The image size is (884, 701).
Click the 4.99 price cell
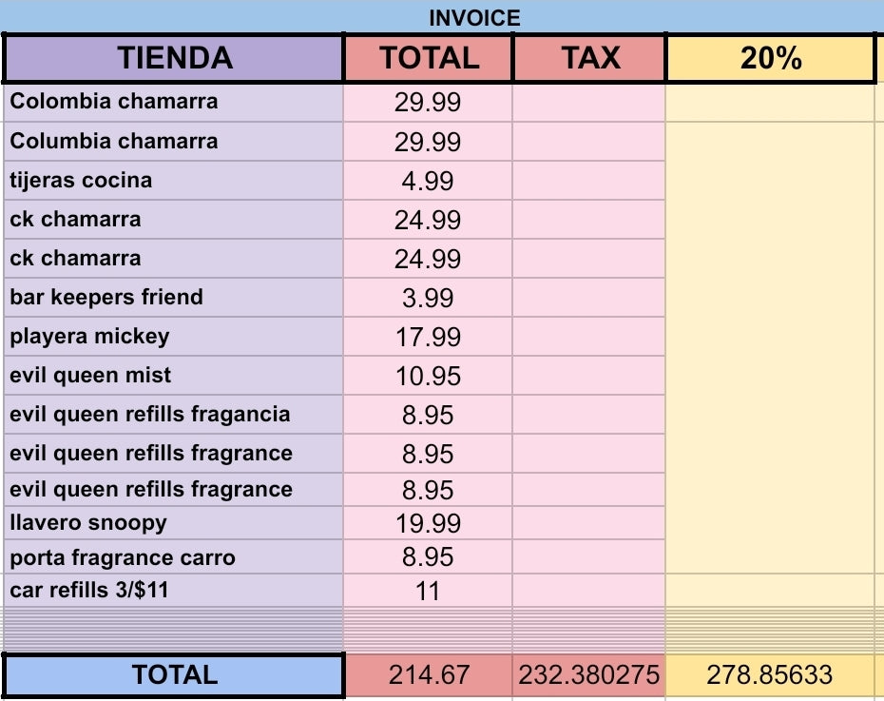[x=428, y=181]
